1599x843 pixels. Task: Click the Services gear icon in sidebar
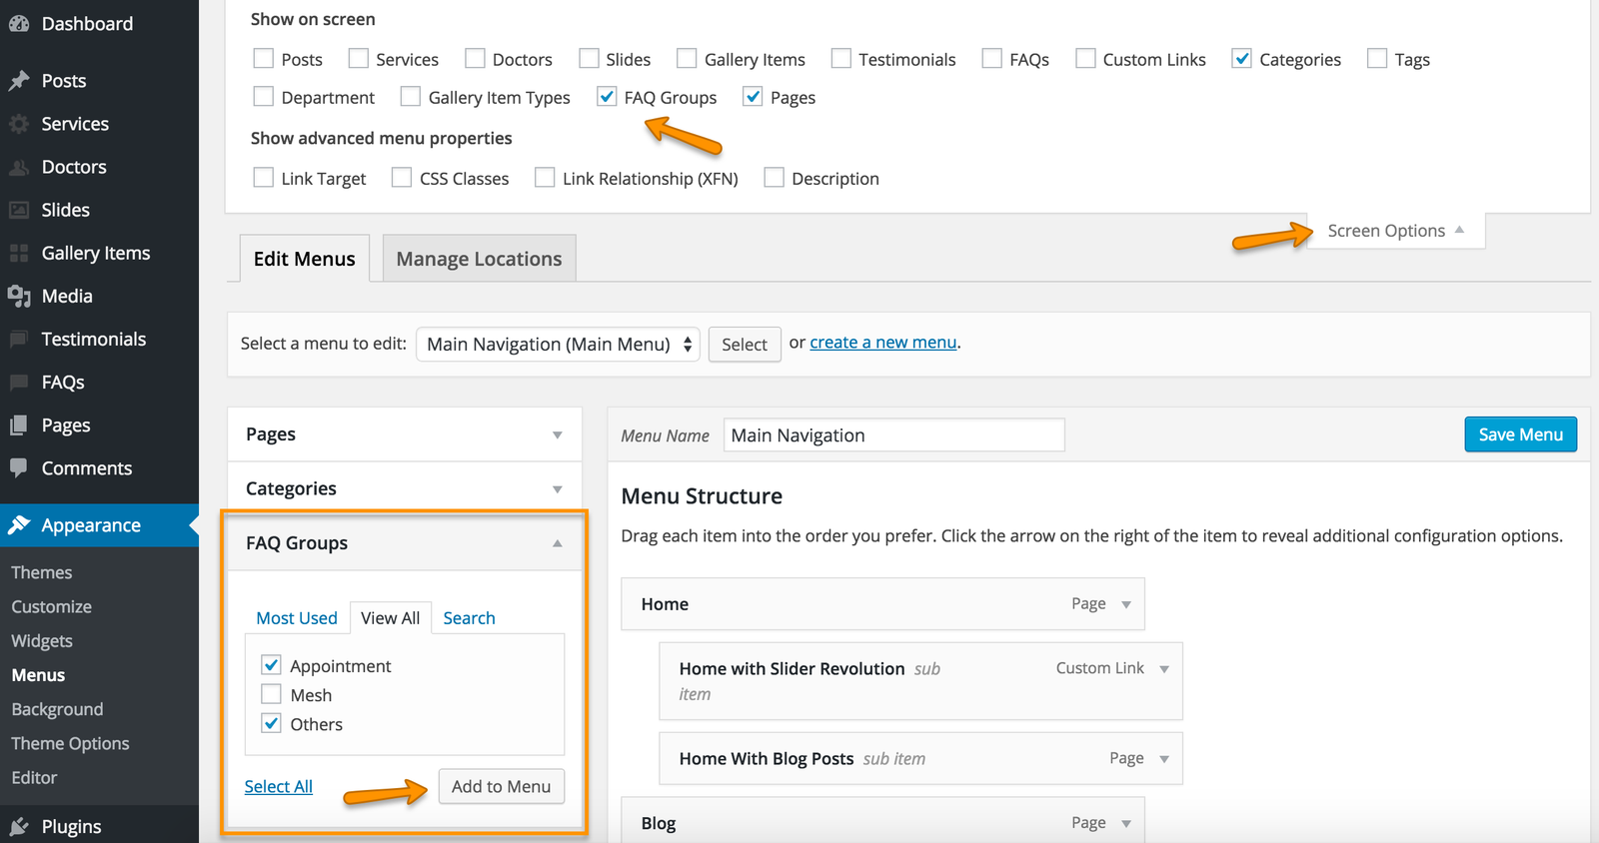point(18,124)
